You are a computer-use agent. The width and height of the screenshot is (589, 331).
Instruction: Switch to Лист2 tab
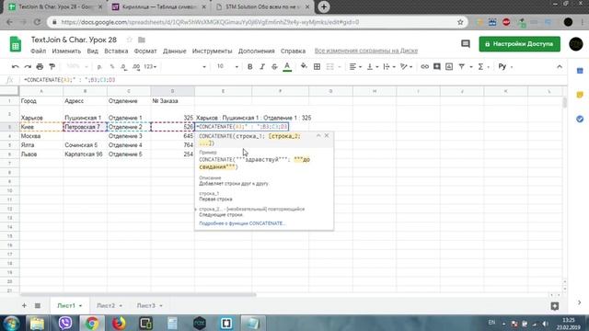click(x=107, y=305)
